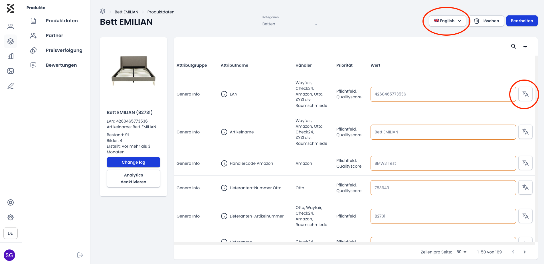Click the bed product thumbnail

pyautogui.click(x=134, y=71)
